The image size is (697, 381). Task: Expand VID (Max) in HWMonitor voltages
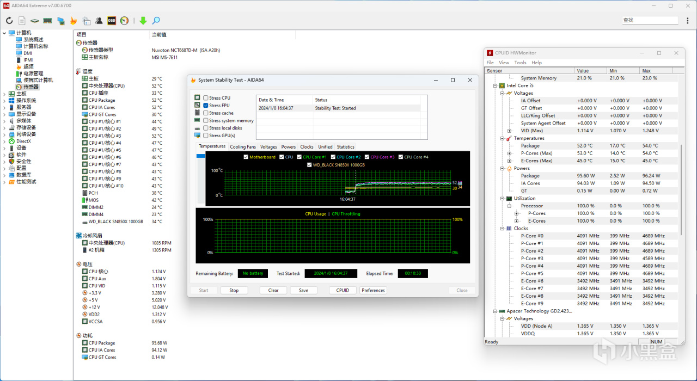click(510, 131)
